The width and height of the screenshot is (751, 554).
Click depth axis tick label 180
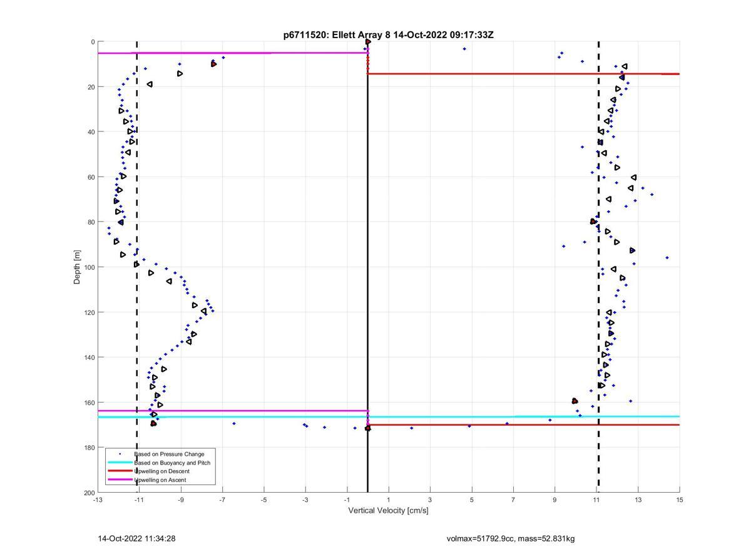pos(89,448)
